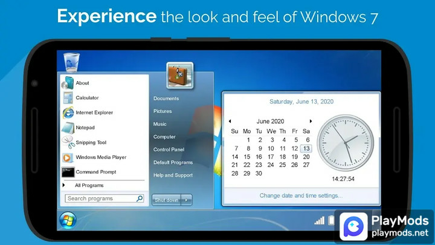
Task: Click the Shut down button
Action: [x=167, y=200]
